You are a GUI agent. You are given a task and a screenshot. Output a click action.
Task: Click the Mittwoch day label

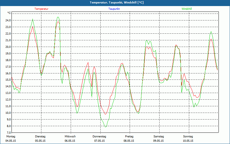coord(70,137)
